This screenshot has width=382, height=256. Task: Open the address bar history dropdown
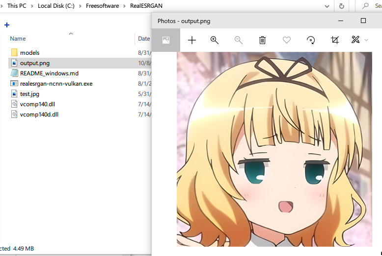pyautogui.click(x=327, y=6)
